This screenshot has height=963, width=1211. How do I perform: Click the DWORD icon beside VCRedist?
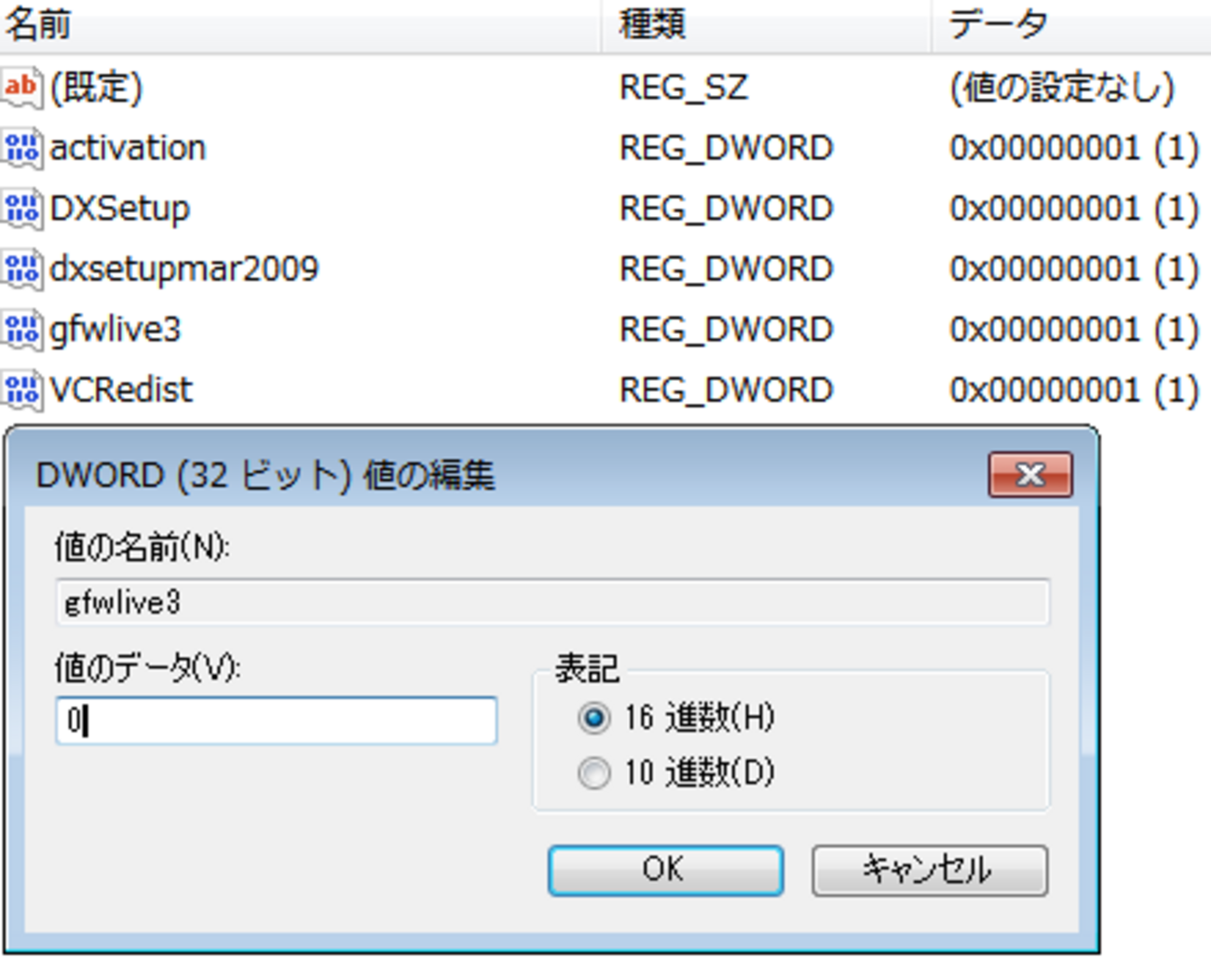click(x=21, y=390)
